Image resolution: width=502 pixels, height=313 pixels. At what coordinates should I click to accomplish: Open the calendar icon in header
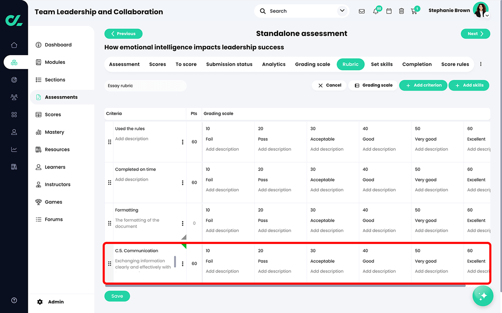click(x=389, y=11)
